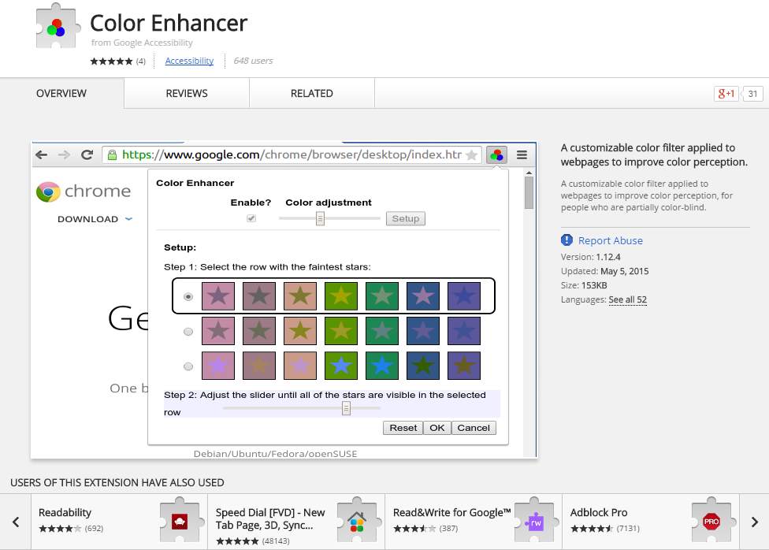Open the Readability extension card title
Viewport: 769px width, 550px height.
point(65,513)
